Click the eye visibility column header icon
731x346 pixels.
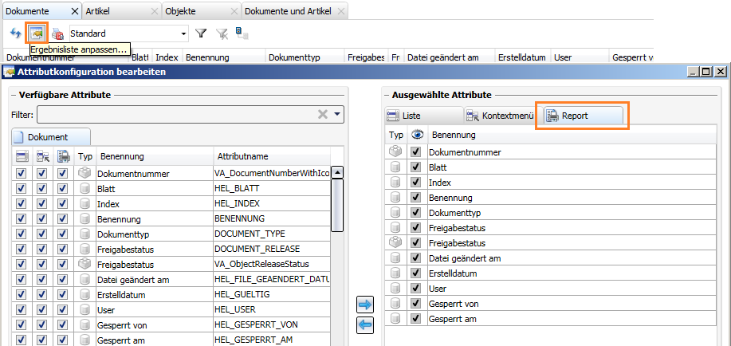pyautogui.click(x=415, y=136)
